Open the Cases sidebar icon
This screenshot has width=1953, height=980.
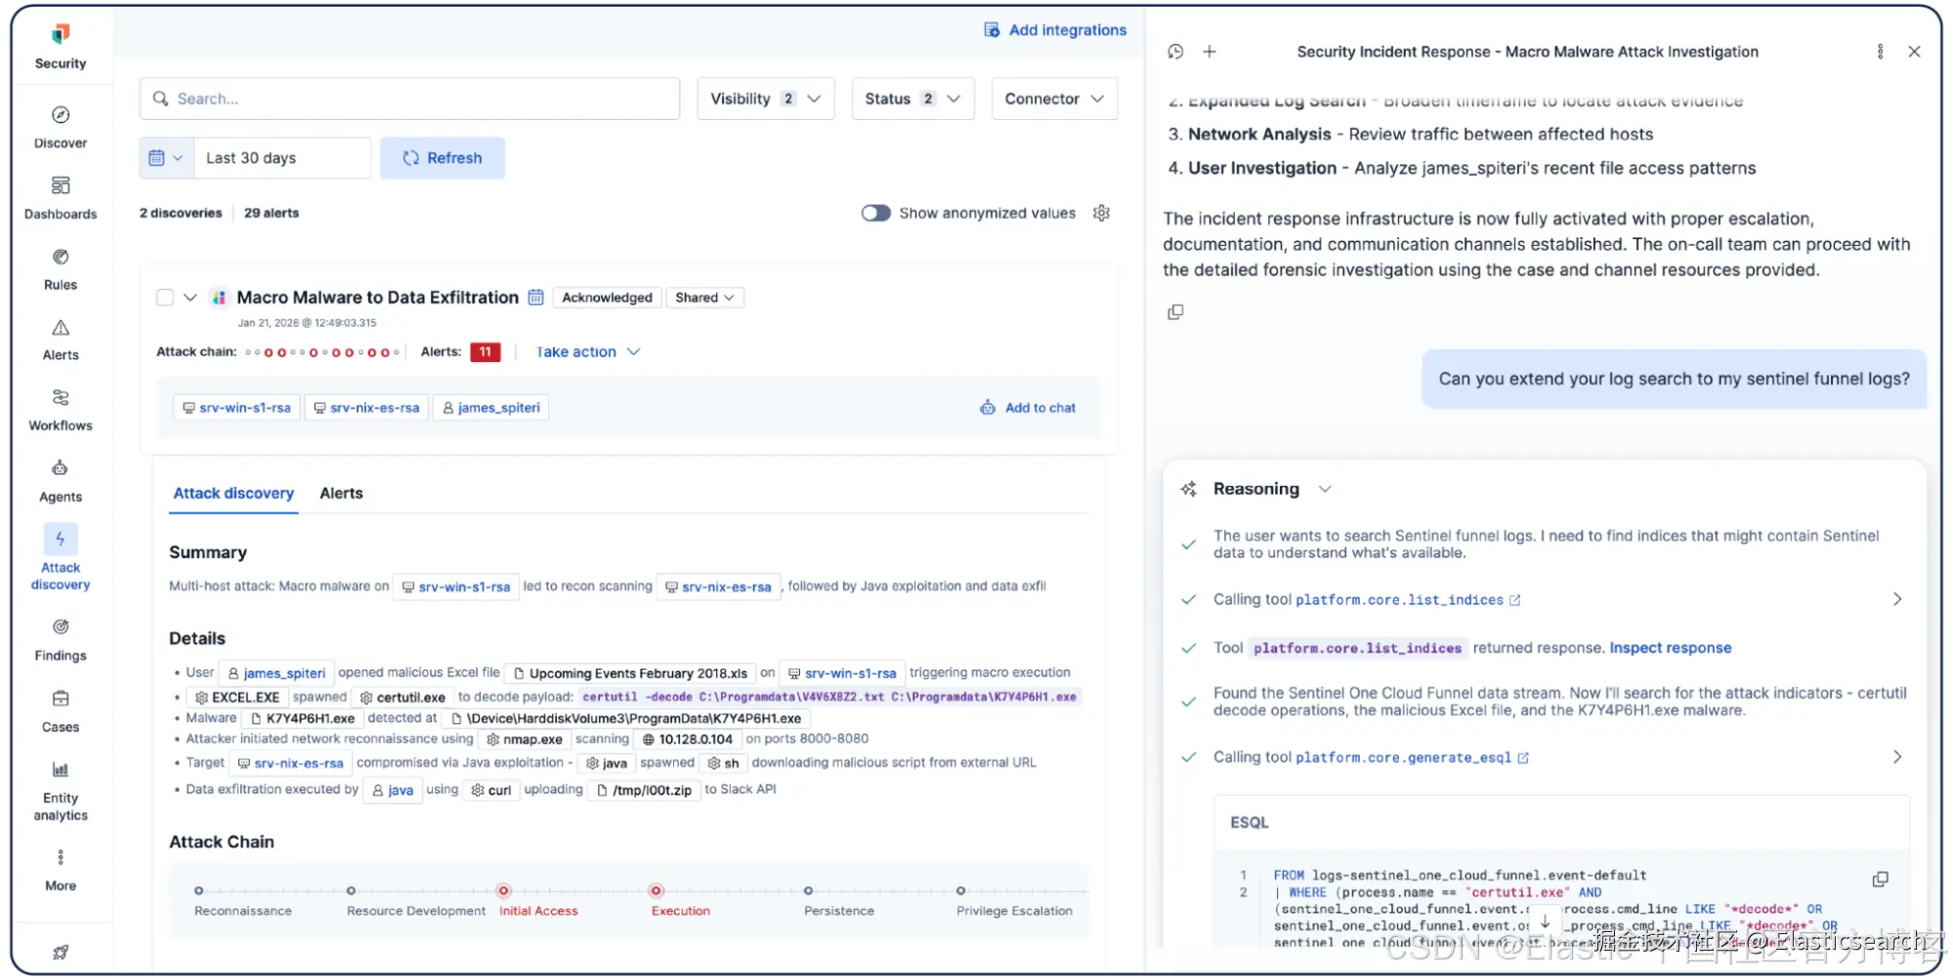pos(61,699)
